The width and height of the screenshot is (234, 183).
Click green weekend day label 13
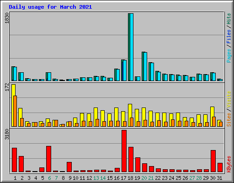click(x=96, y=178)
